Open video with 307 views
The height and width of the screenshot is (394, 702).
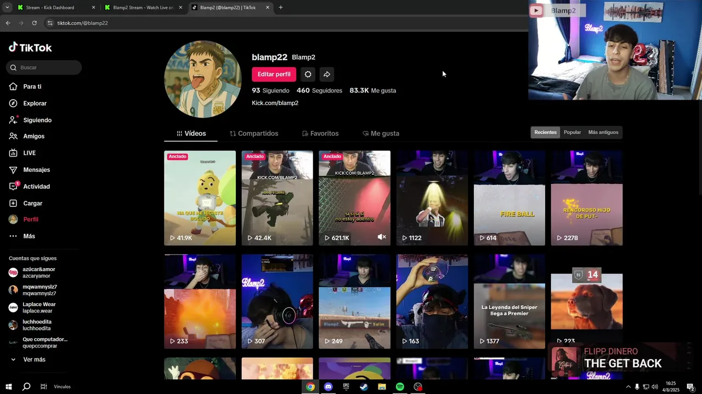coord(277,302)
